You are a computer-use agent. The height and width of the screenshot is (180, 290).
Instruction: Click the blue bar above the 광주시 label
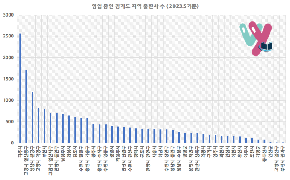[93, 133]
